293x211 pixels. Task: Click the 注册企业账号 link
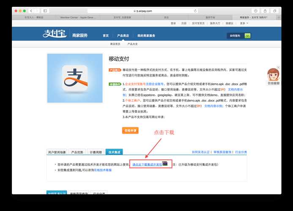[x=155, y=84]
